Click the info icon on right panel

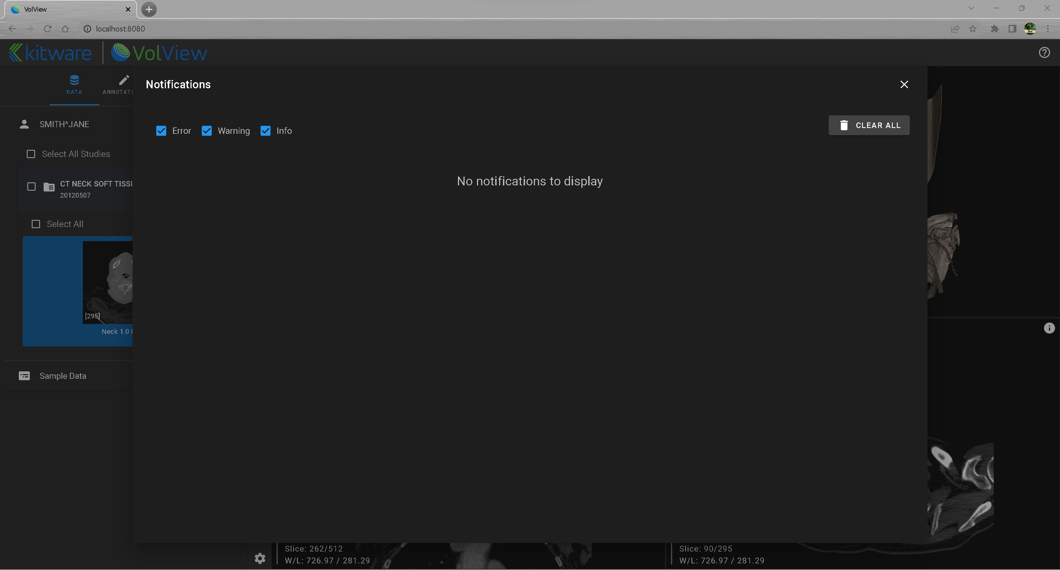[1050, 328]
